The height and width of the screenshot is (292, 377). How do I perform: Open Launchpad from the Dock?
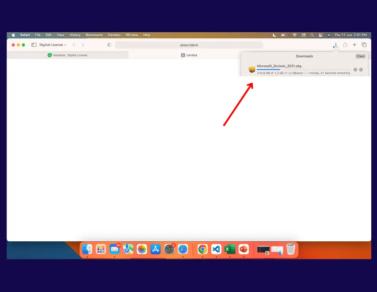(x=101, y=250)
